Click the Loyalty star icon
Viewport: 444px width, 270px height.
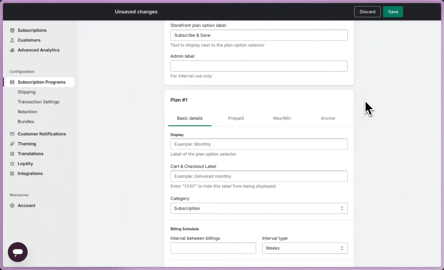tap(12, 163)
